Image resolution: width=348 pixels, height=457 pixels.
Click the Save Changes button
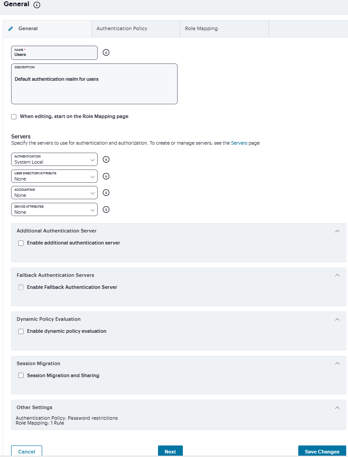[x=322, y=451]
